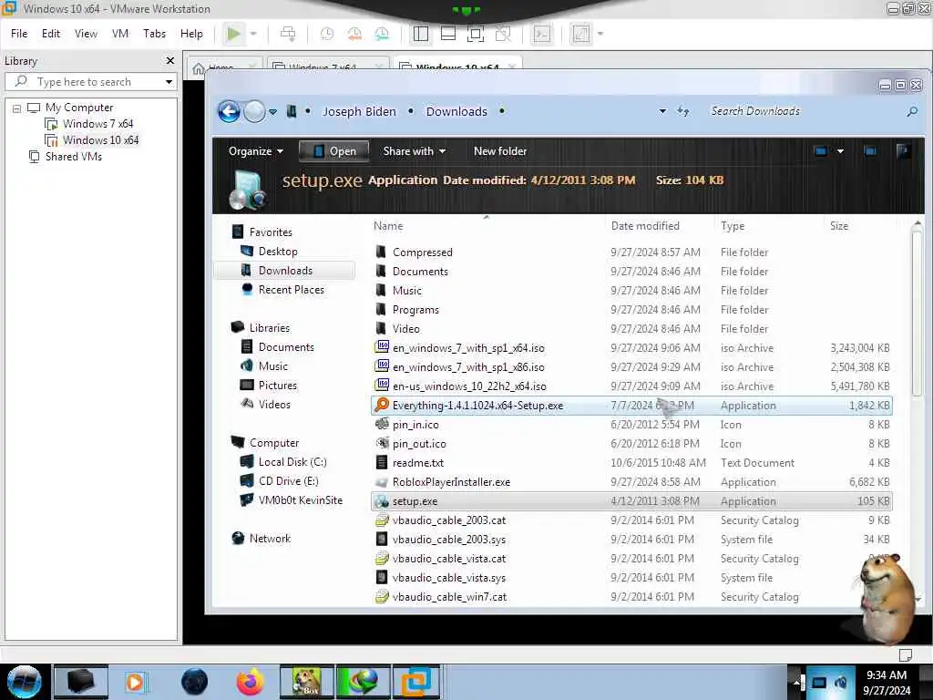Enter full screen mode icon
Viewport: 933px width, 700px height.
tap(476, 34)
